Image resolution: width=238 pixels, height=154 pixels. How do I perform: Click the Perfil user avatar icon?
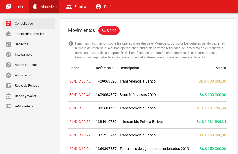98,7
